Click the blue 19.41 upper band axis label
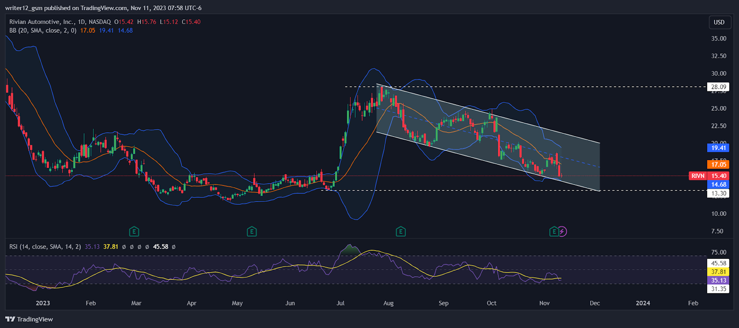Viewport: 739px width, 328px height. 718,148
